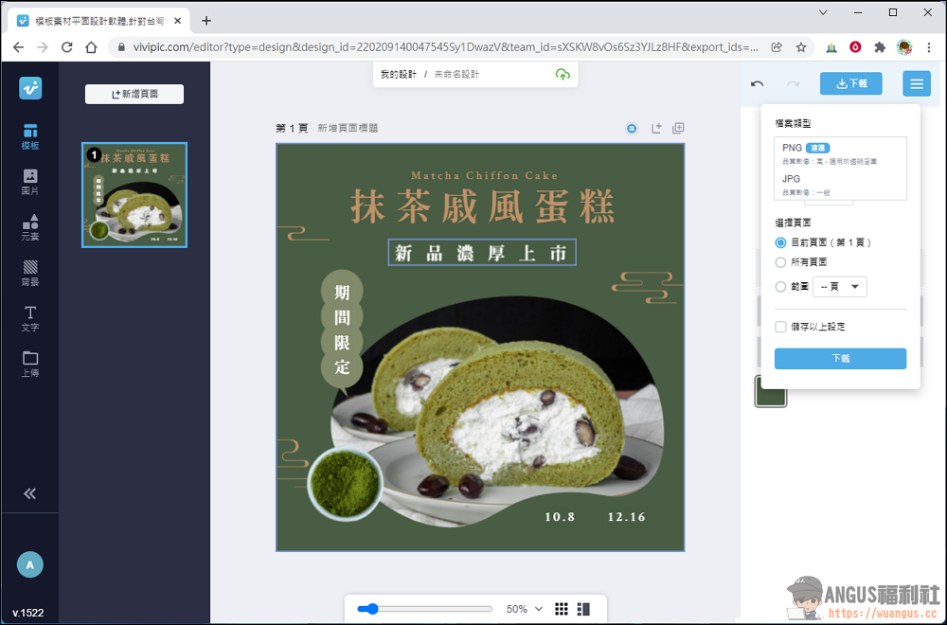Click the colored bars extension icon
The height and width of the screenshot is (625, 947).
[831, 47]
